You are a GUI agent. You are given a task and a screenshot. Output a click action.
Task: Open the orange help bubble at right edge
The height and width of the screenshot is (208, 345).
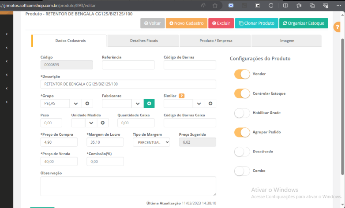tap(337, 27)
